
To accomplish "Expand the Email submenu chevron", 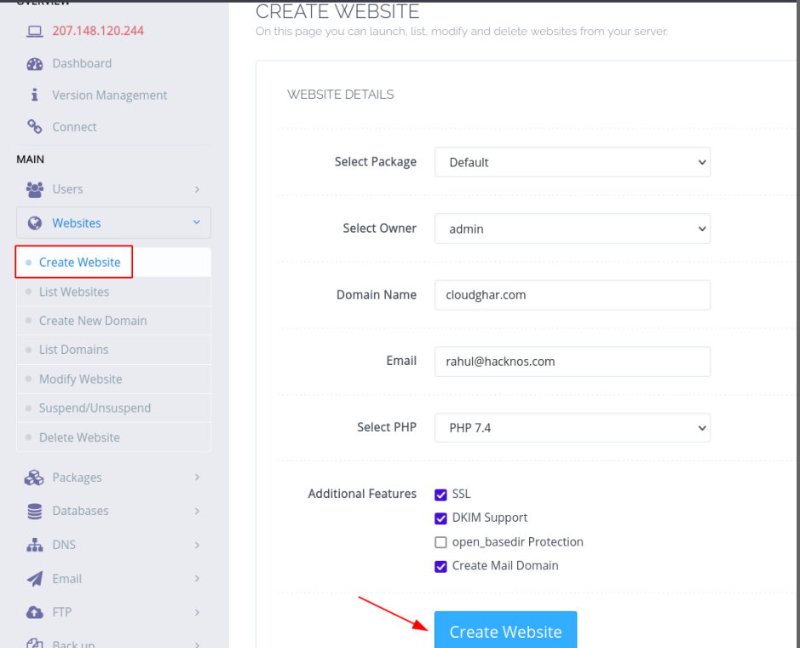I will click(x=197, y=579).
